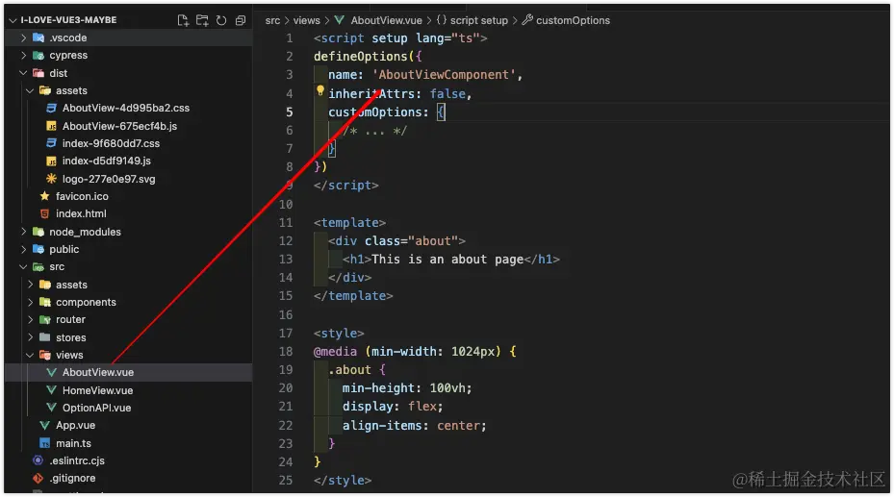Open index.html in dist
The height and width of the screenshot is (497, 894).
[x=81, y=214]
